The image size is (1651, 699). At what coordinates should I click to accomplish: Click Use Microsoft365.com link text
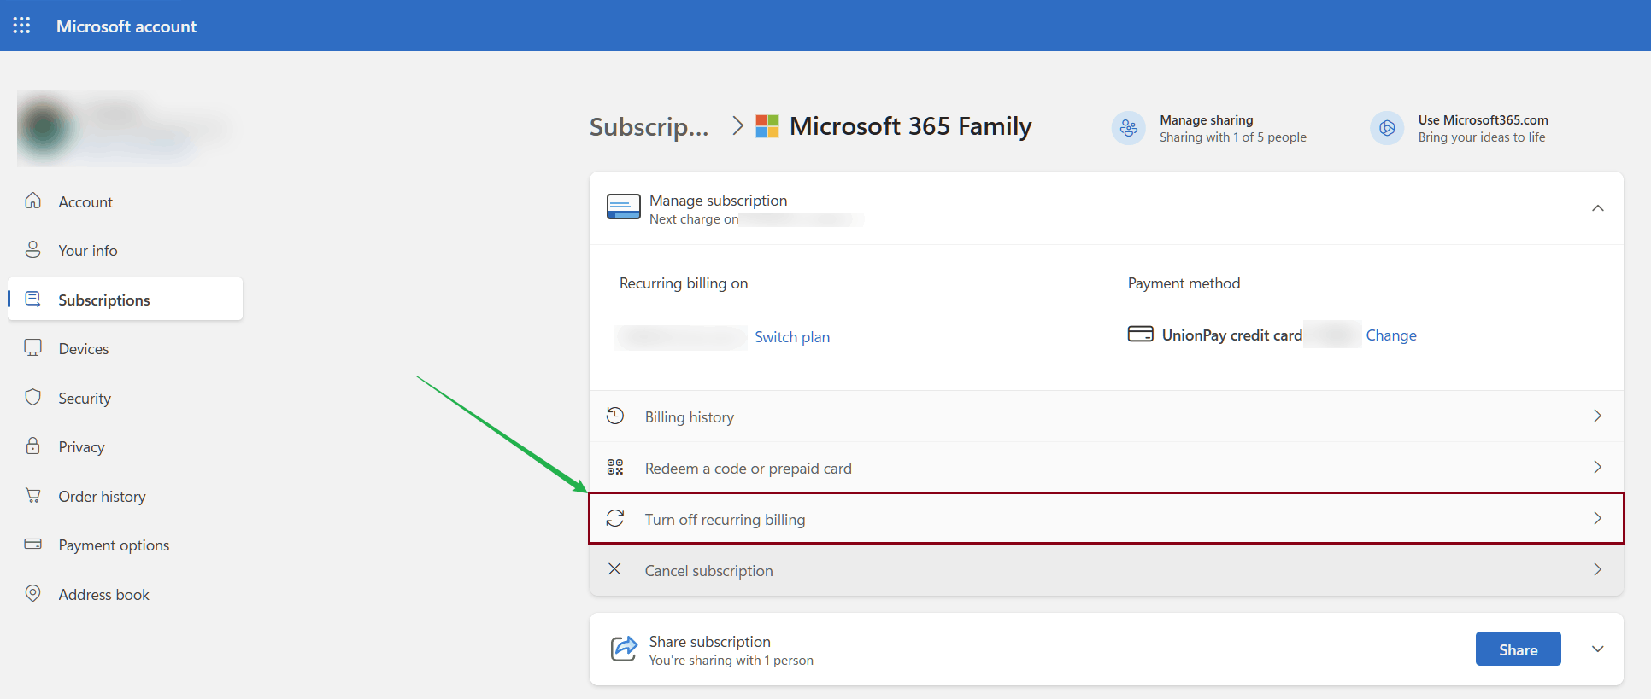coord(1484,119)
